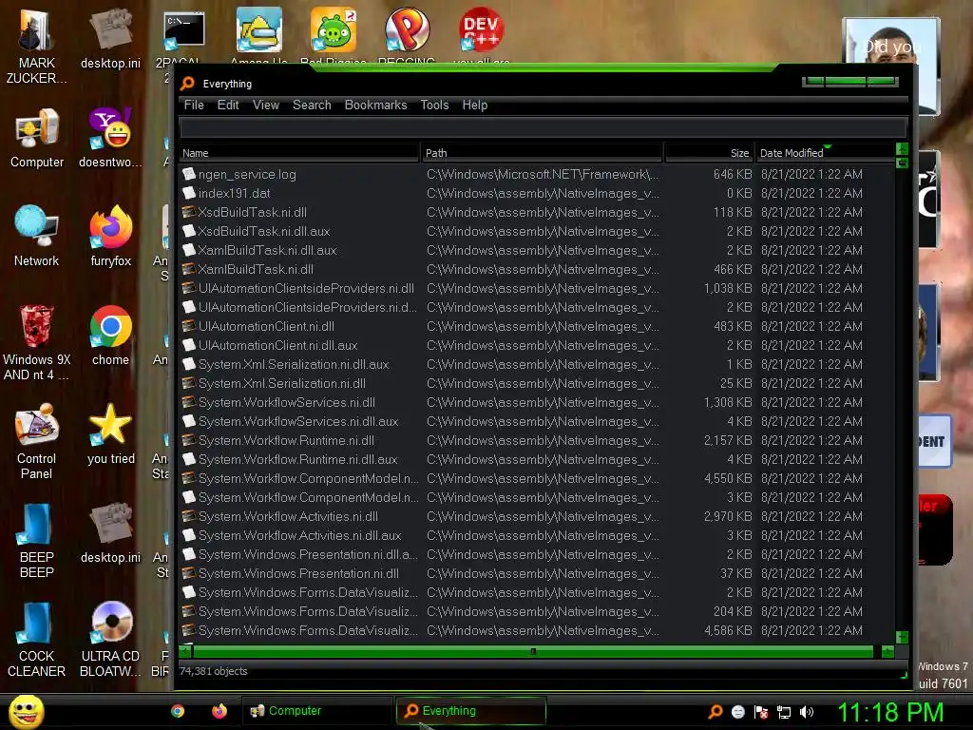Open the Search menu
This screenshot has width=973, height=730.
coord(312,105)
